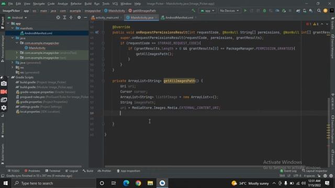
Task: Click the Make Project hammer icon
Action: pos(194,10)
